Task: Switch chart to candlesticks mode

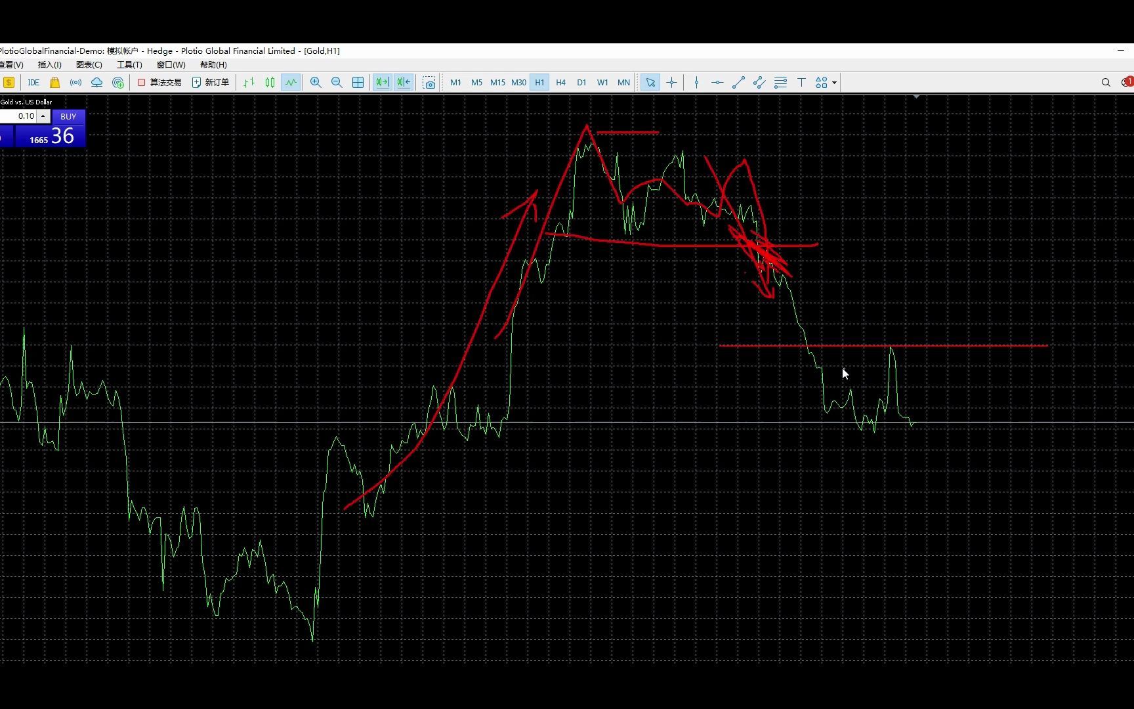Action: 270,82
